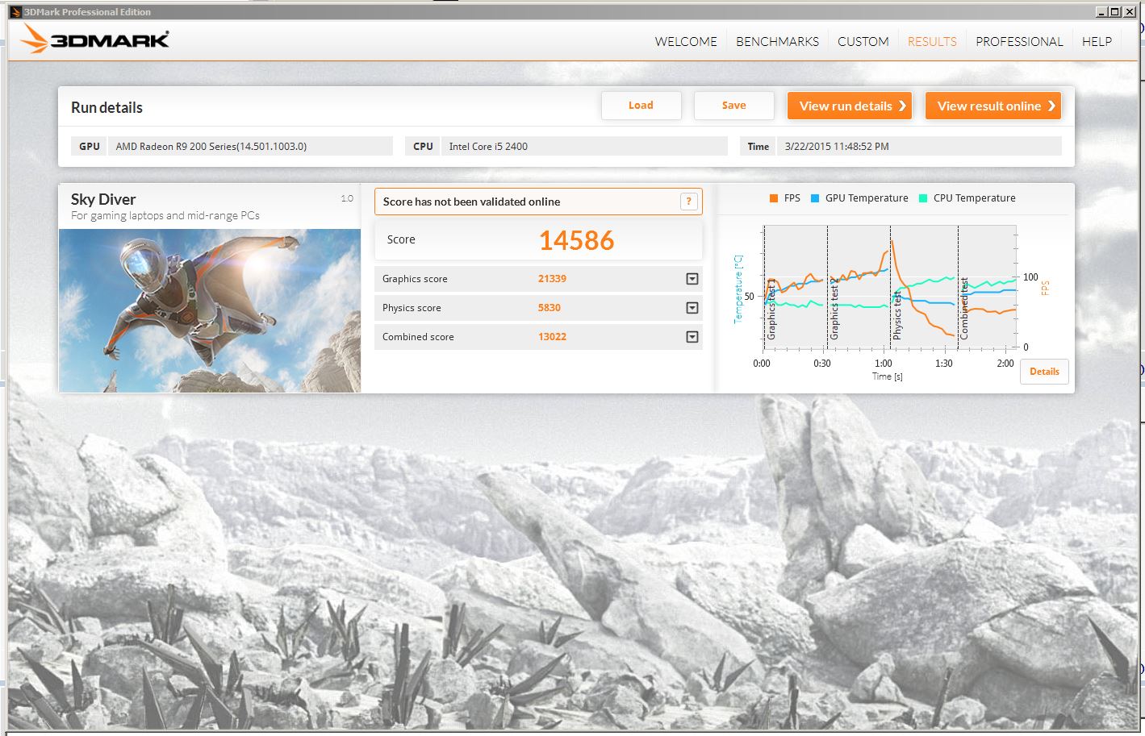Click the CPU name Intel Core i5 2400

[x=488, y=147]
